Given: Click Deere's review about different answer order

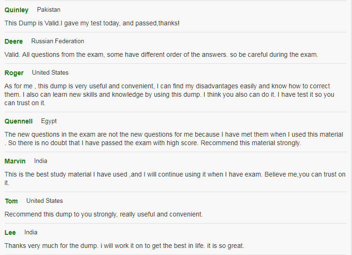Looking at the screenshot, I should click(161, 54).
